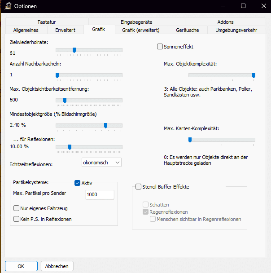Enable the Sonneneffekt checkbox
The width and height of the screenshot is (271, 273).
160,47
